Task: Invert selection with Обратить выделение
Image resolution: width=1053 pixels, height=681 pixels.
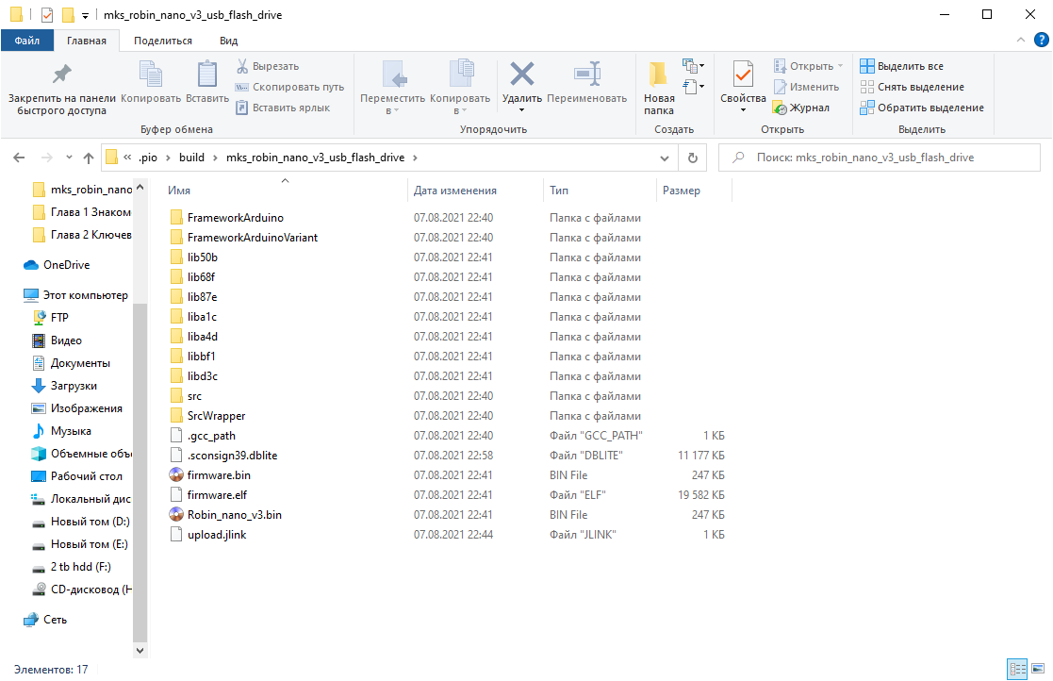Action: (x=922, y=108)
